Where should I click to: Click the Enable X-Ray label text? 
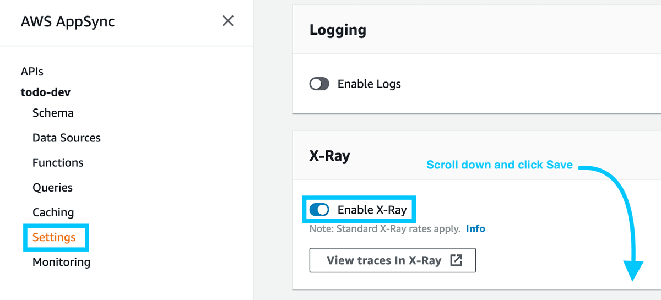372,210
